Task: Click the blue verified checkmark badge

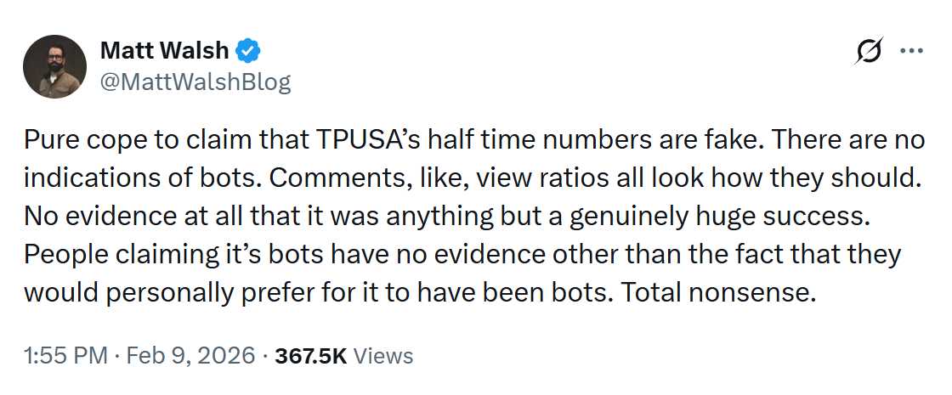Action: click(249, 51)
